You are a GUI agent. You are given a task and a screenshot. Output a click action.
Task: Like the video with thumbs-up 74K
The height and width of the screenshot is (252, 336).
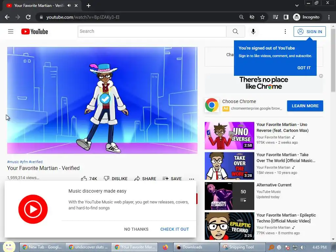click(89, 178)
